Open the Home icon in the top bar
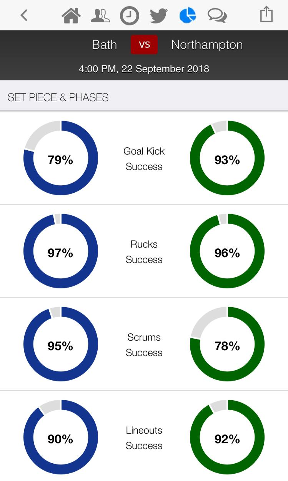This screenshot has width=288, height=481. pos(71,16)
